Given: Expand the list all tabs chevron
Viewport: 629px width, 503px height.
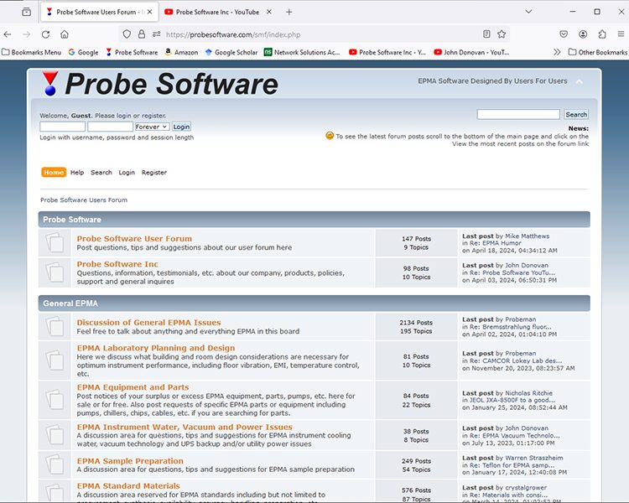Looking at the screenshot, I should [528, 12].
